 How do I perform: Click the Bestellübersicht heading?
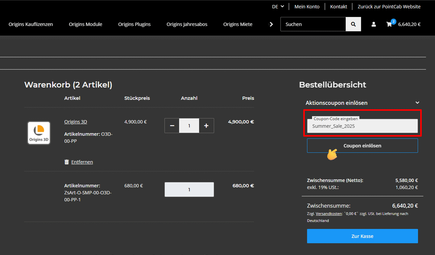pos(333,85)
